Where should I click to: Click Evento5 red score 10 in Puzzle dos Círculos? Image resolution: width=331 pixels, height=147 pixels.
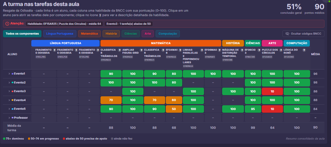(x=272, y=109)
